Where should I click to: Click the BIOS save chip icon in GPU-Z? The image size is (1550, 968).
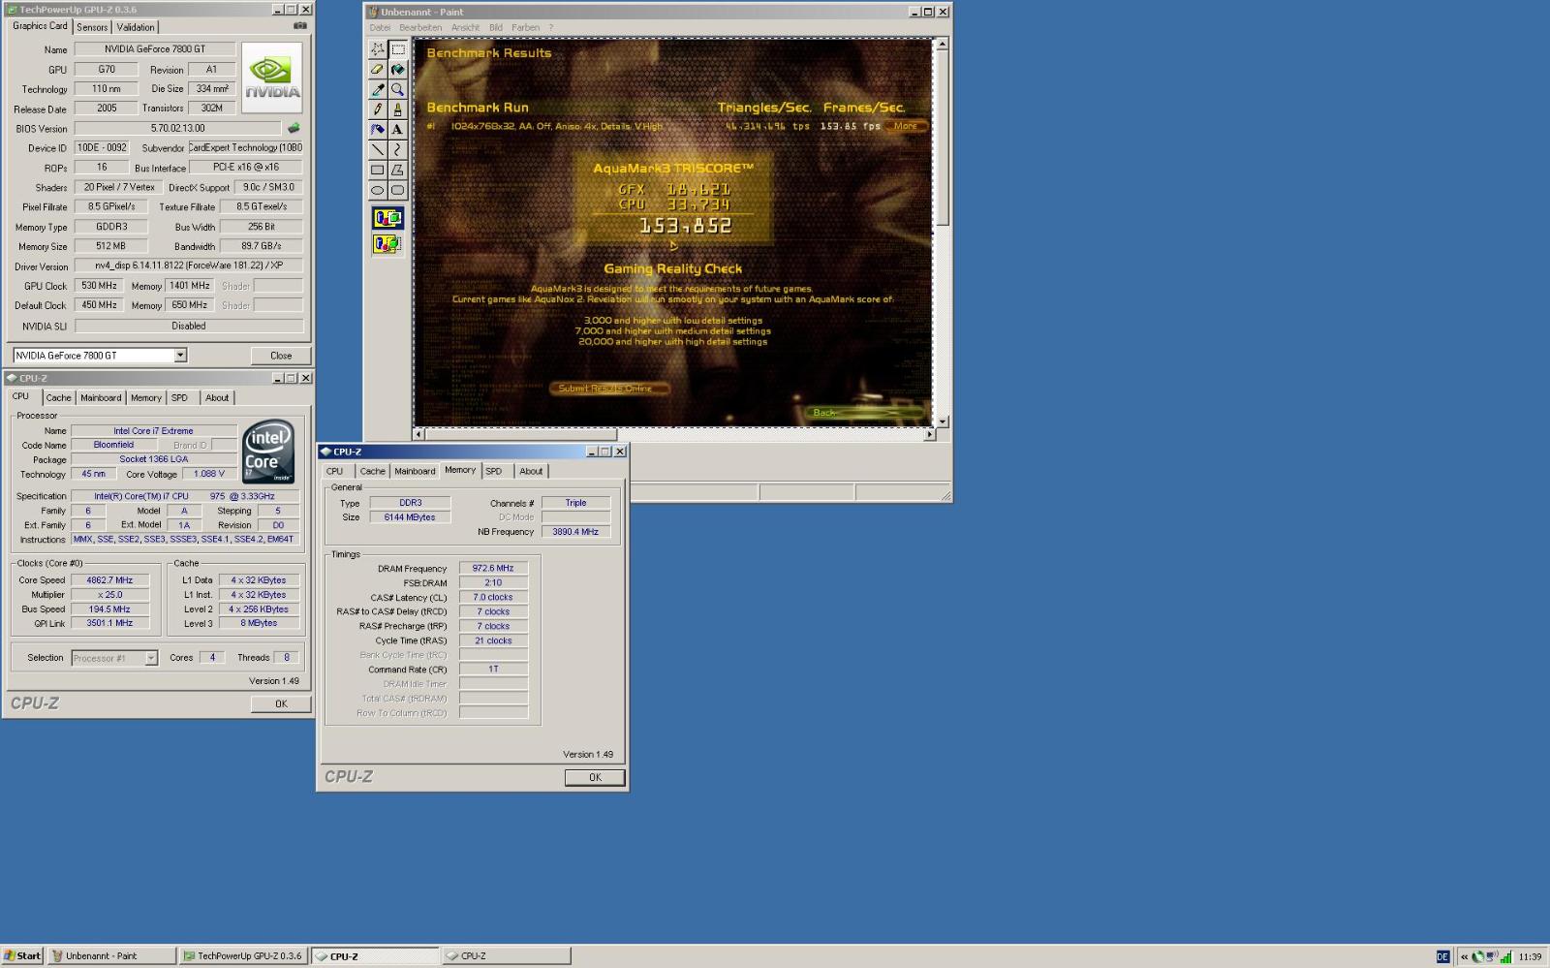point(294,128)
